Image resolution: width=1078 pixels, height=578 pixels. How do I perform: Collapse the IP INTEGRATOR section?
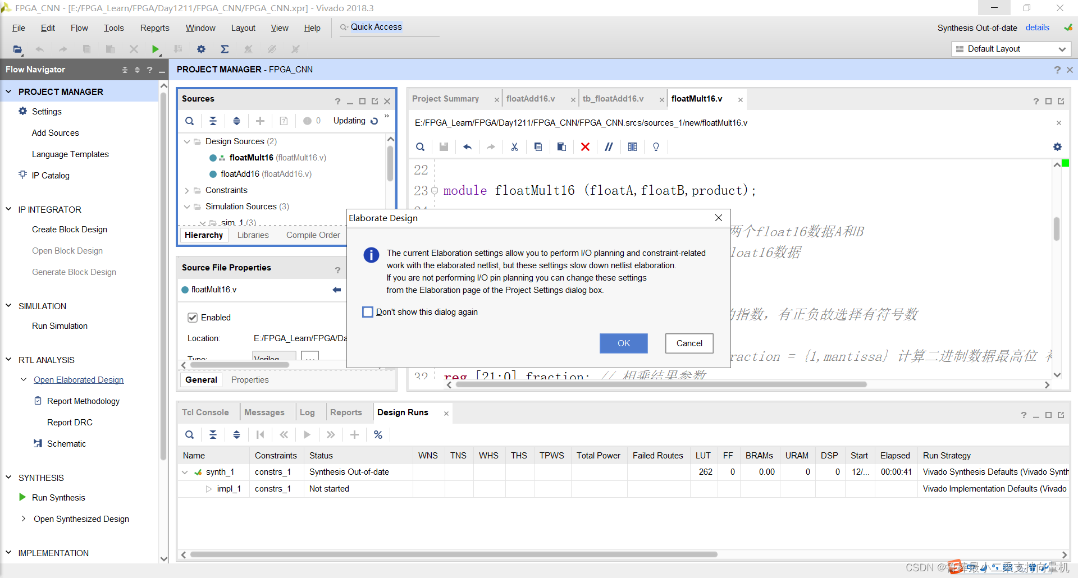8,209
